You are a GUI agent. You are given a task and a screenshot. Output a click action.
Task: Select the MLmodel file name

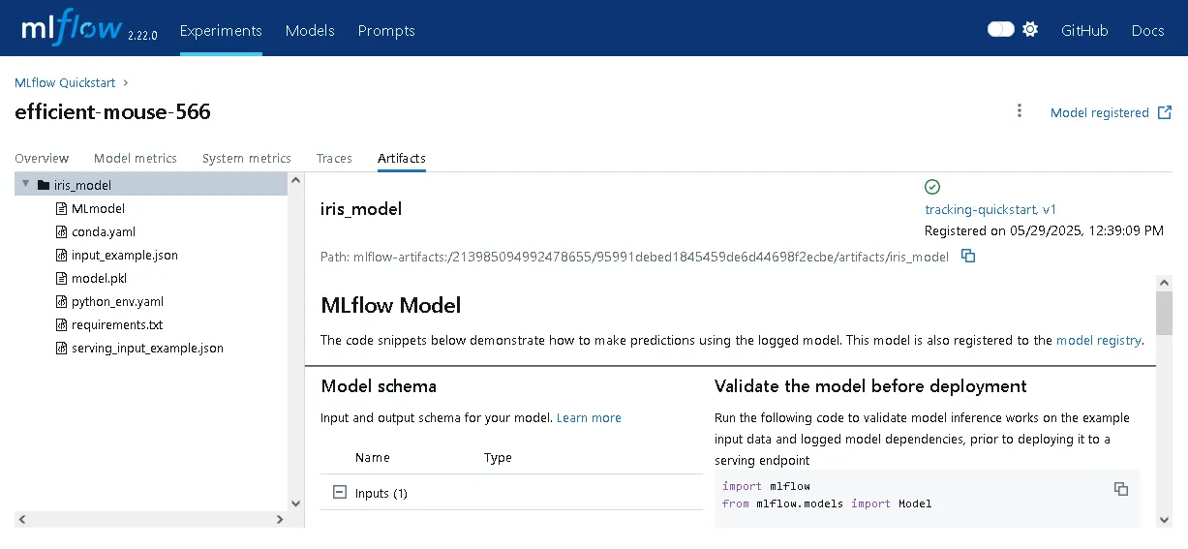point(98,208)
